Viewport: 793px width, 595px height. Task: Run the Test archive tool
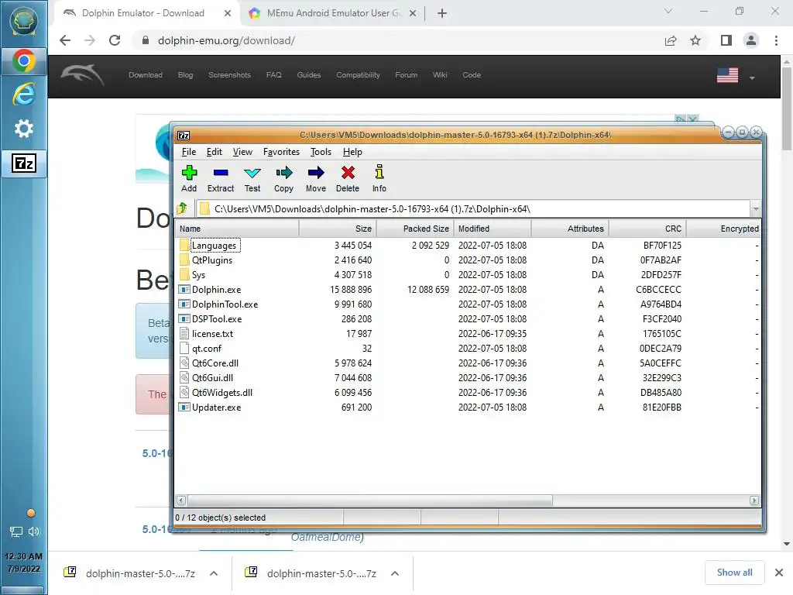tap(252, 179)
